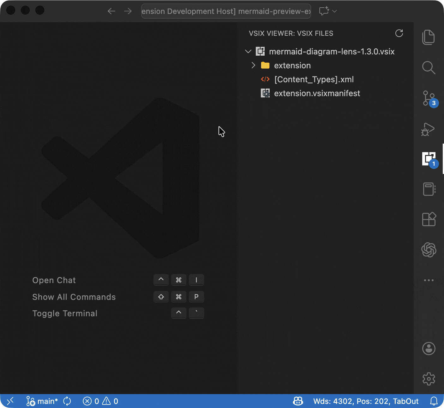Open the Manage settings gear
The height and width of the screenshot is (408, 444).
[x=429, y=379]
